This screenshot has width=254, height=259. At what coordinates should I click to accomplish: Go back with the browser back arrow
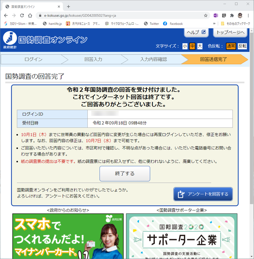(x=6, y=15)
